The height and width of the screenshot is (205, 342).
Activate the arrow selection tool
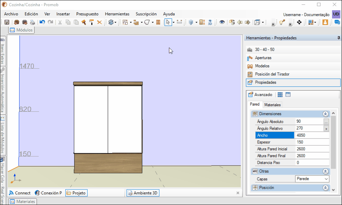pos(168,22)
